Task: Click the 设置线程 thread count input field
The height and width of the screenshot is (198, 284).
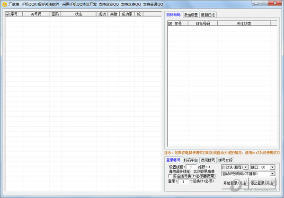Action: [x=191, y=167]
